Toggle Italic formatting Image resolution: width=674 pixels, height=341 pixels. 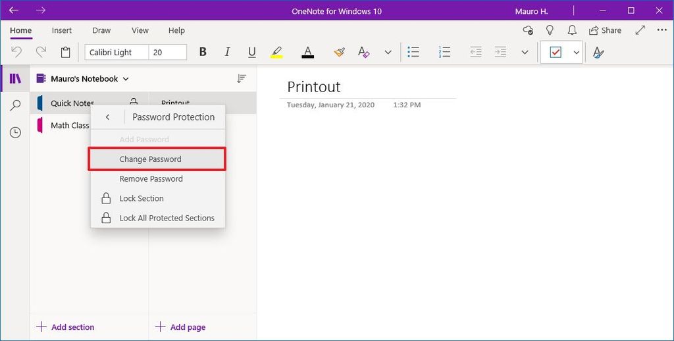point(227,53)
